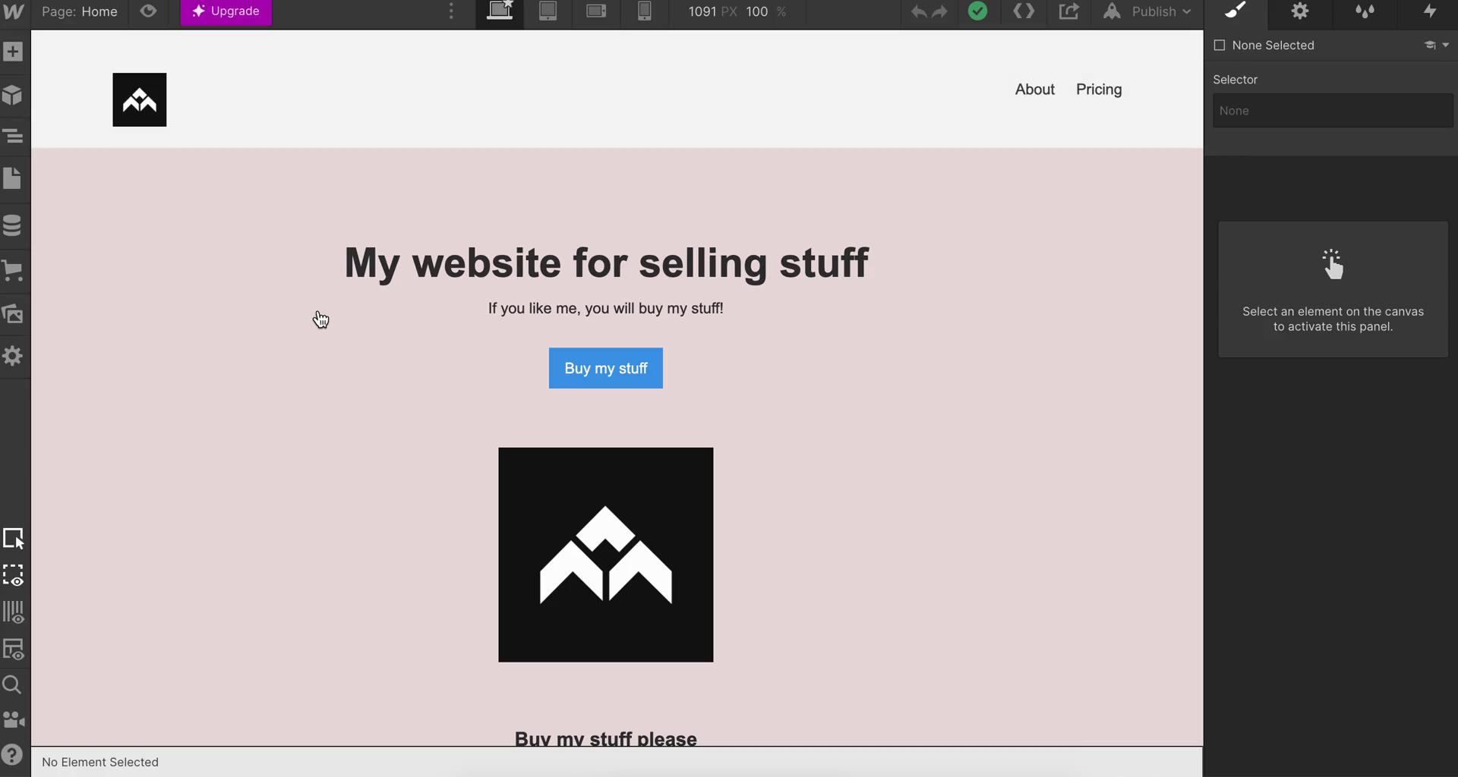This screenshot has width=1458, height=777.
Task: Toggle the element edge selection tool
Action: (14, 539)
